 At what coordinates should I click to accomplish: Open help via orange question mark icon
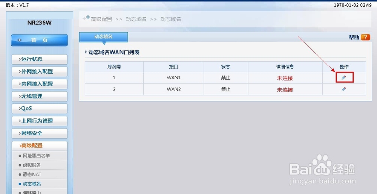(x=365, y=37)
